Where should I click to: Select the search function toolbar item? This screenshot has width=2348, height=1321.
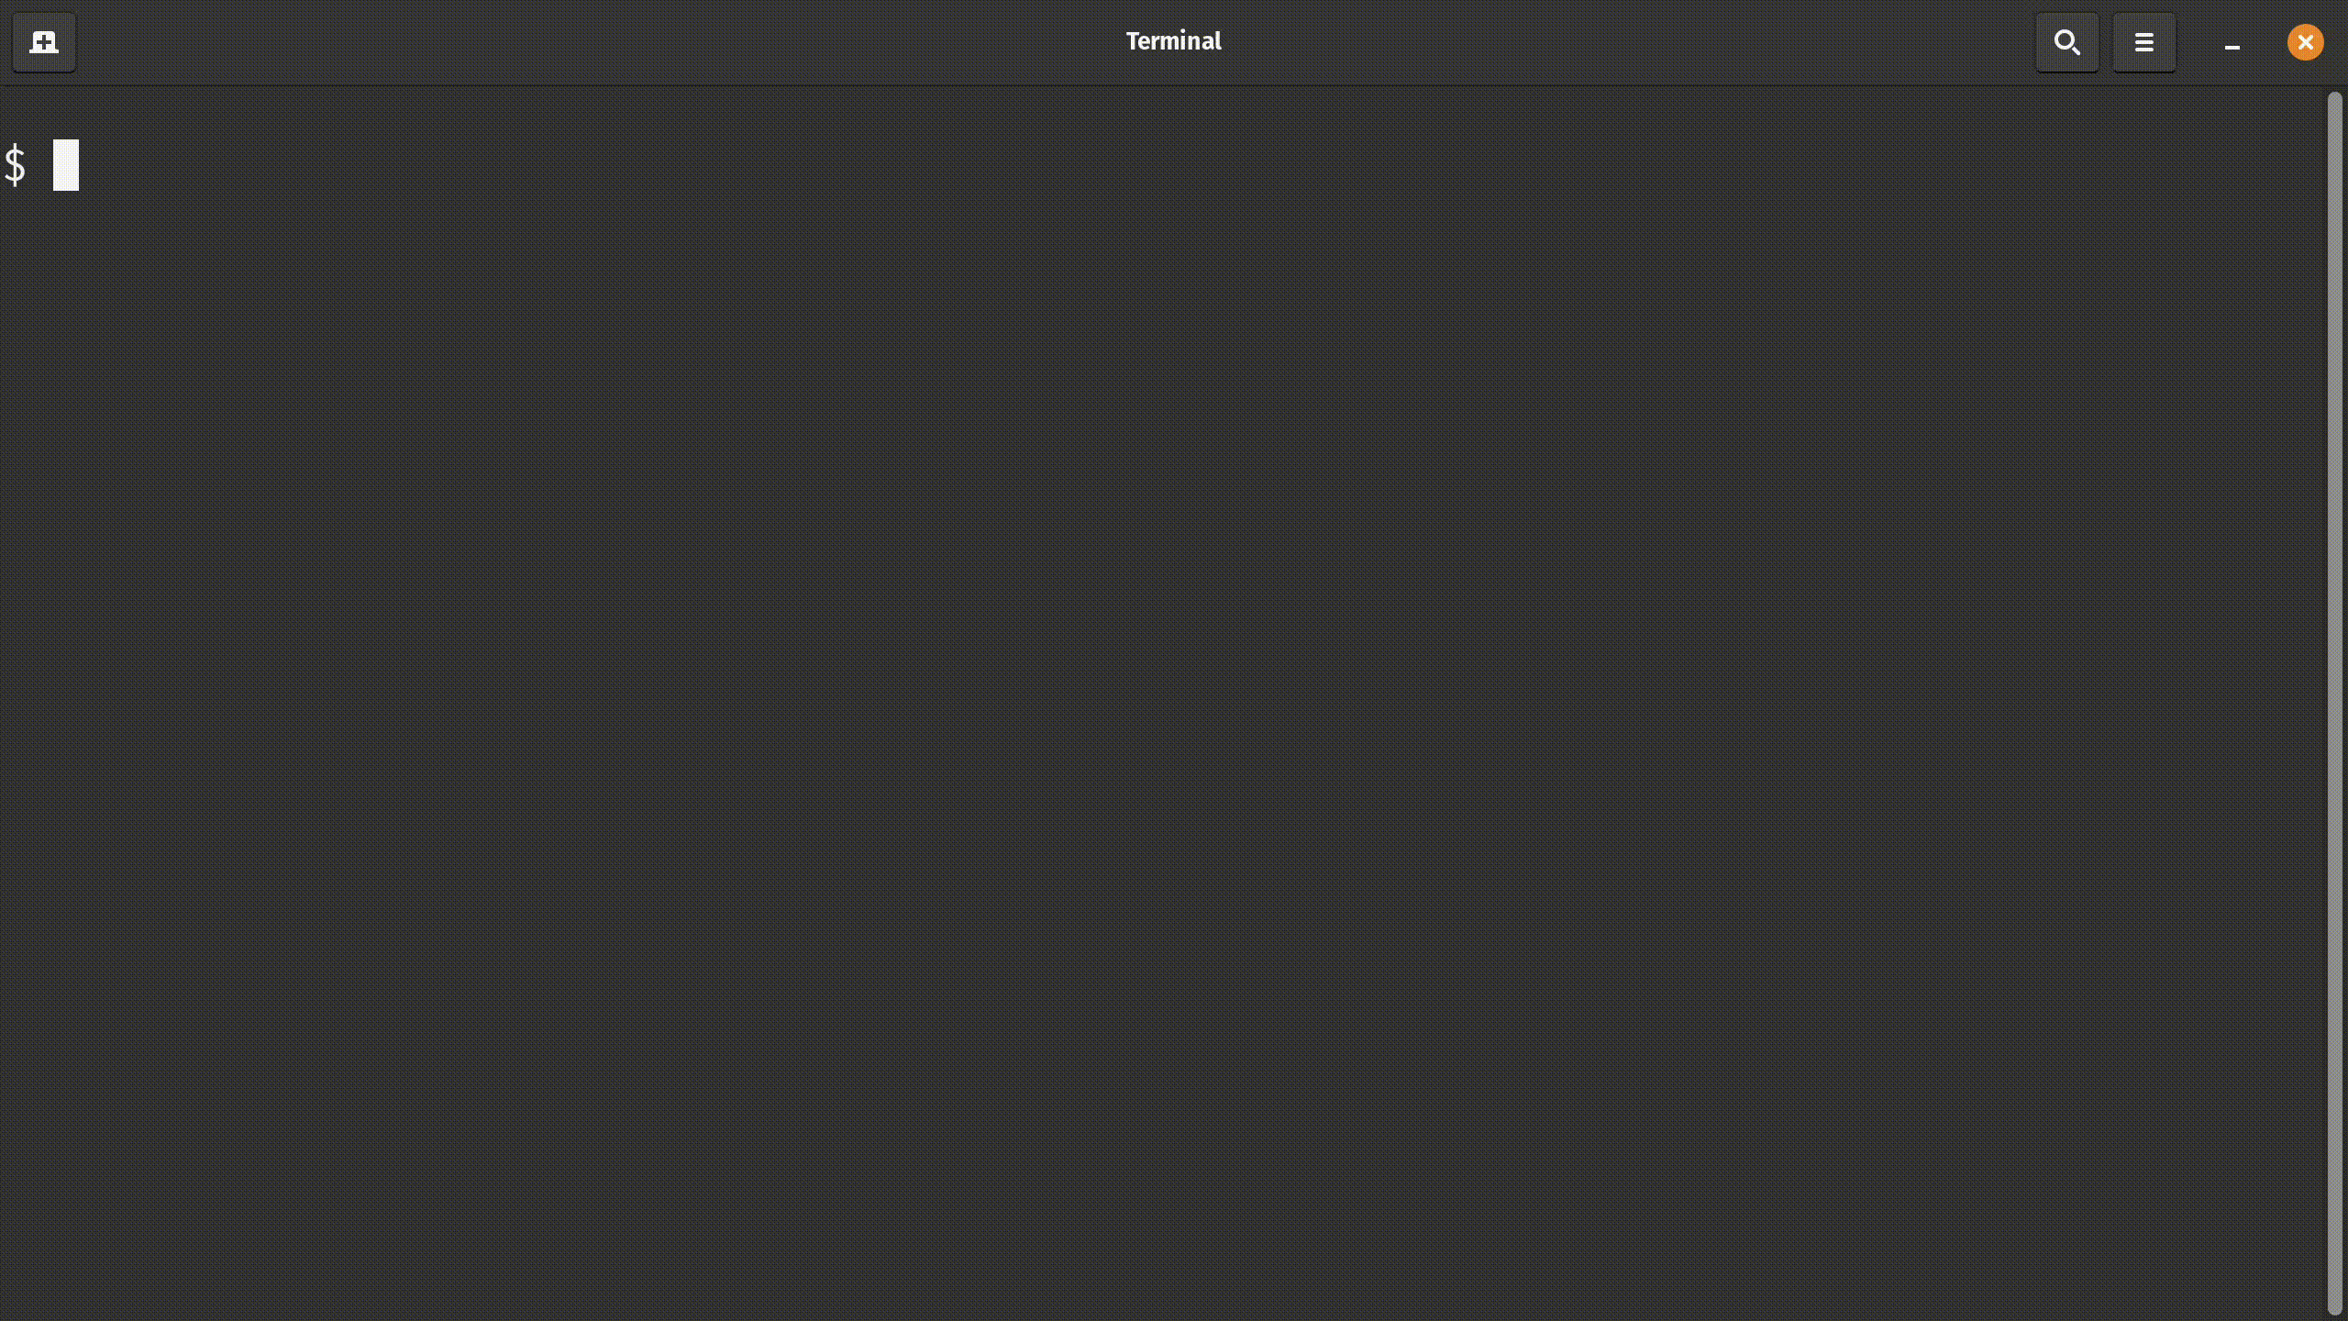(x=2067, y=42)
